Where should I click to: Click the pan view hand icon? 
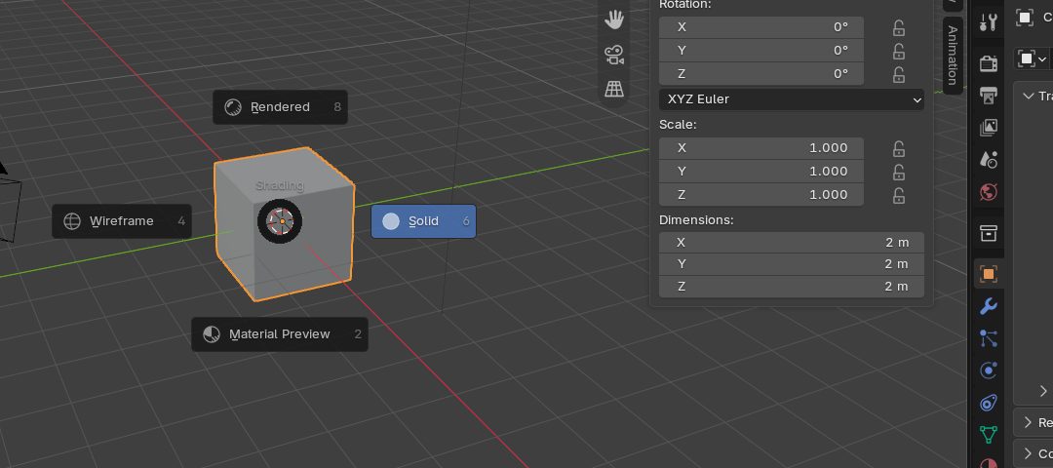(x=614, y=19)
